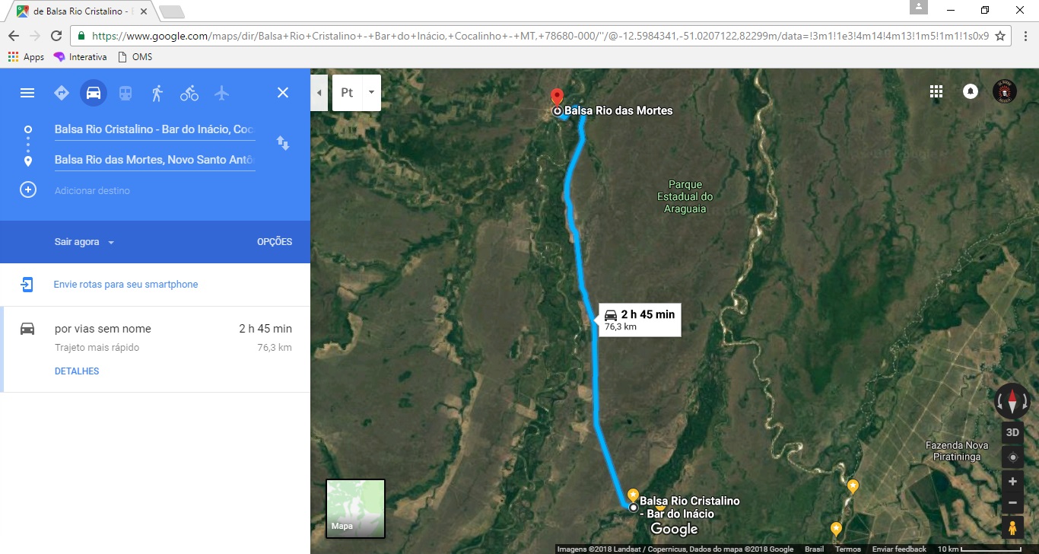Select the cycling travel mode icon
Viewport: 1039px width, 554px height.
point(189,93)
